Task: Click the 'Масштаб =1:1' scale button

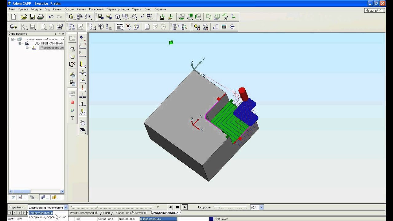Action: (375, 10)
